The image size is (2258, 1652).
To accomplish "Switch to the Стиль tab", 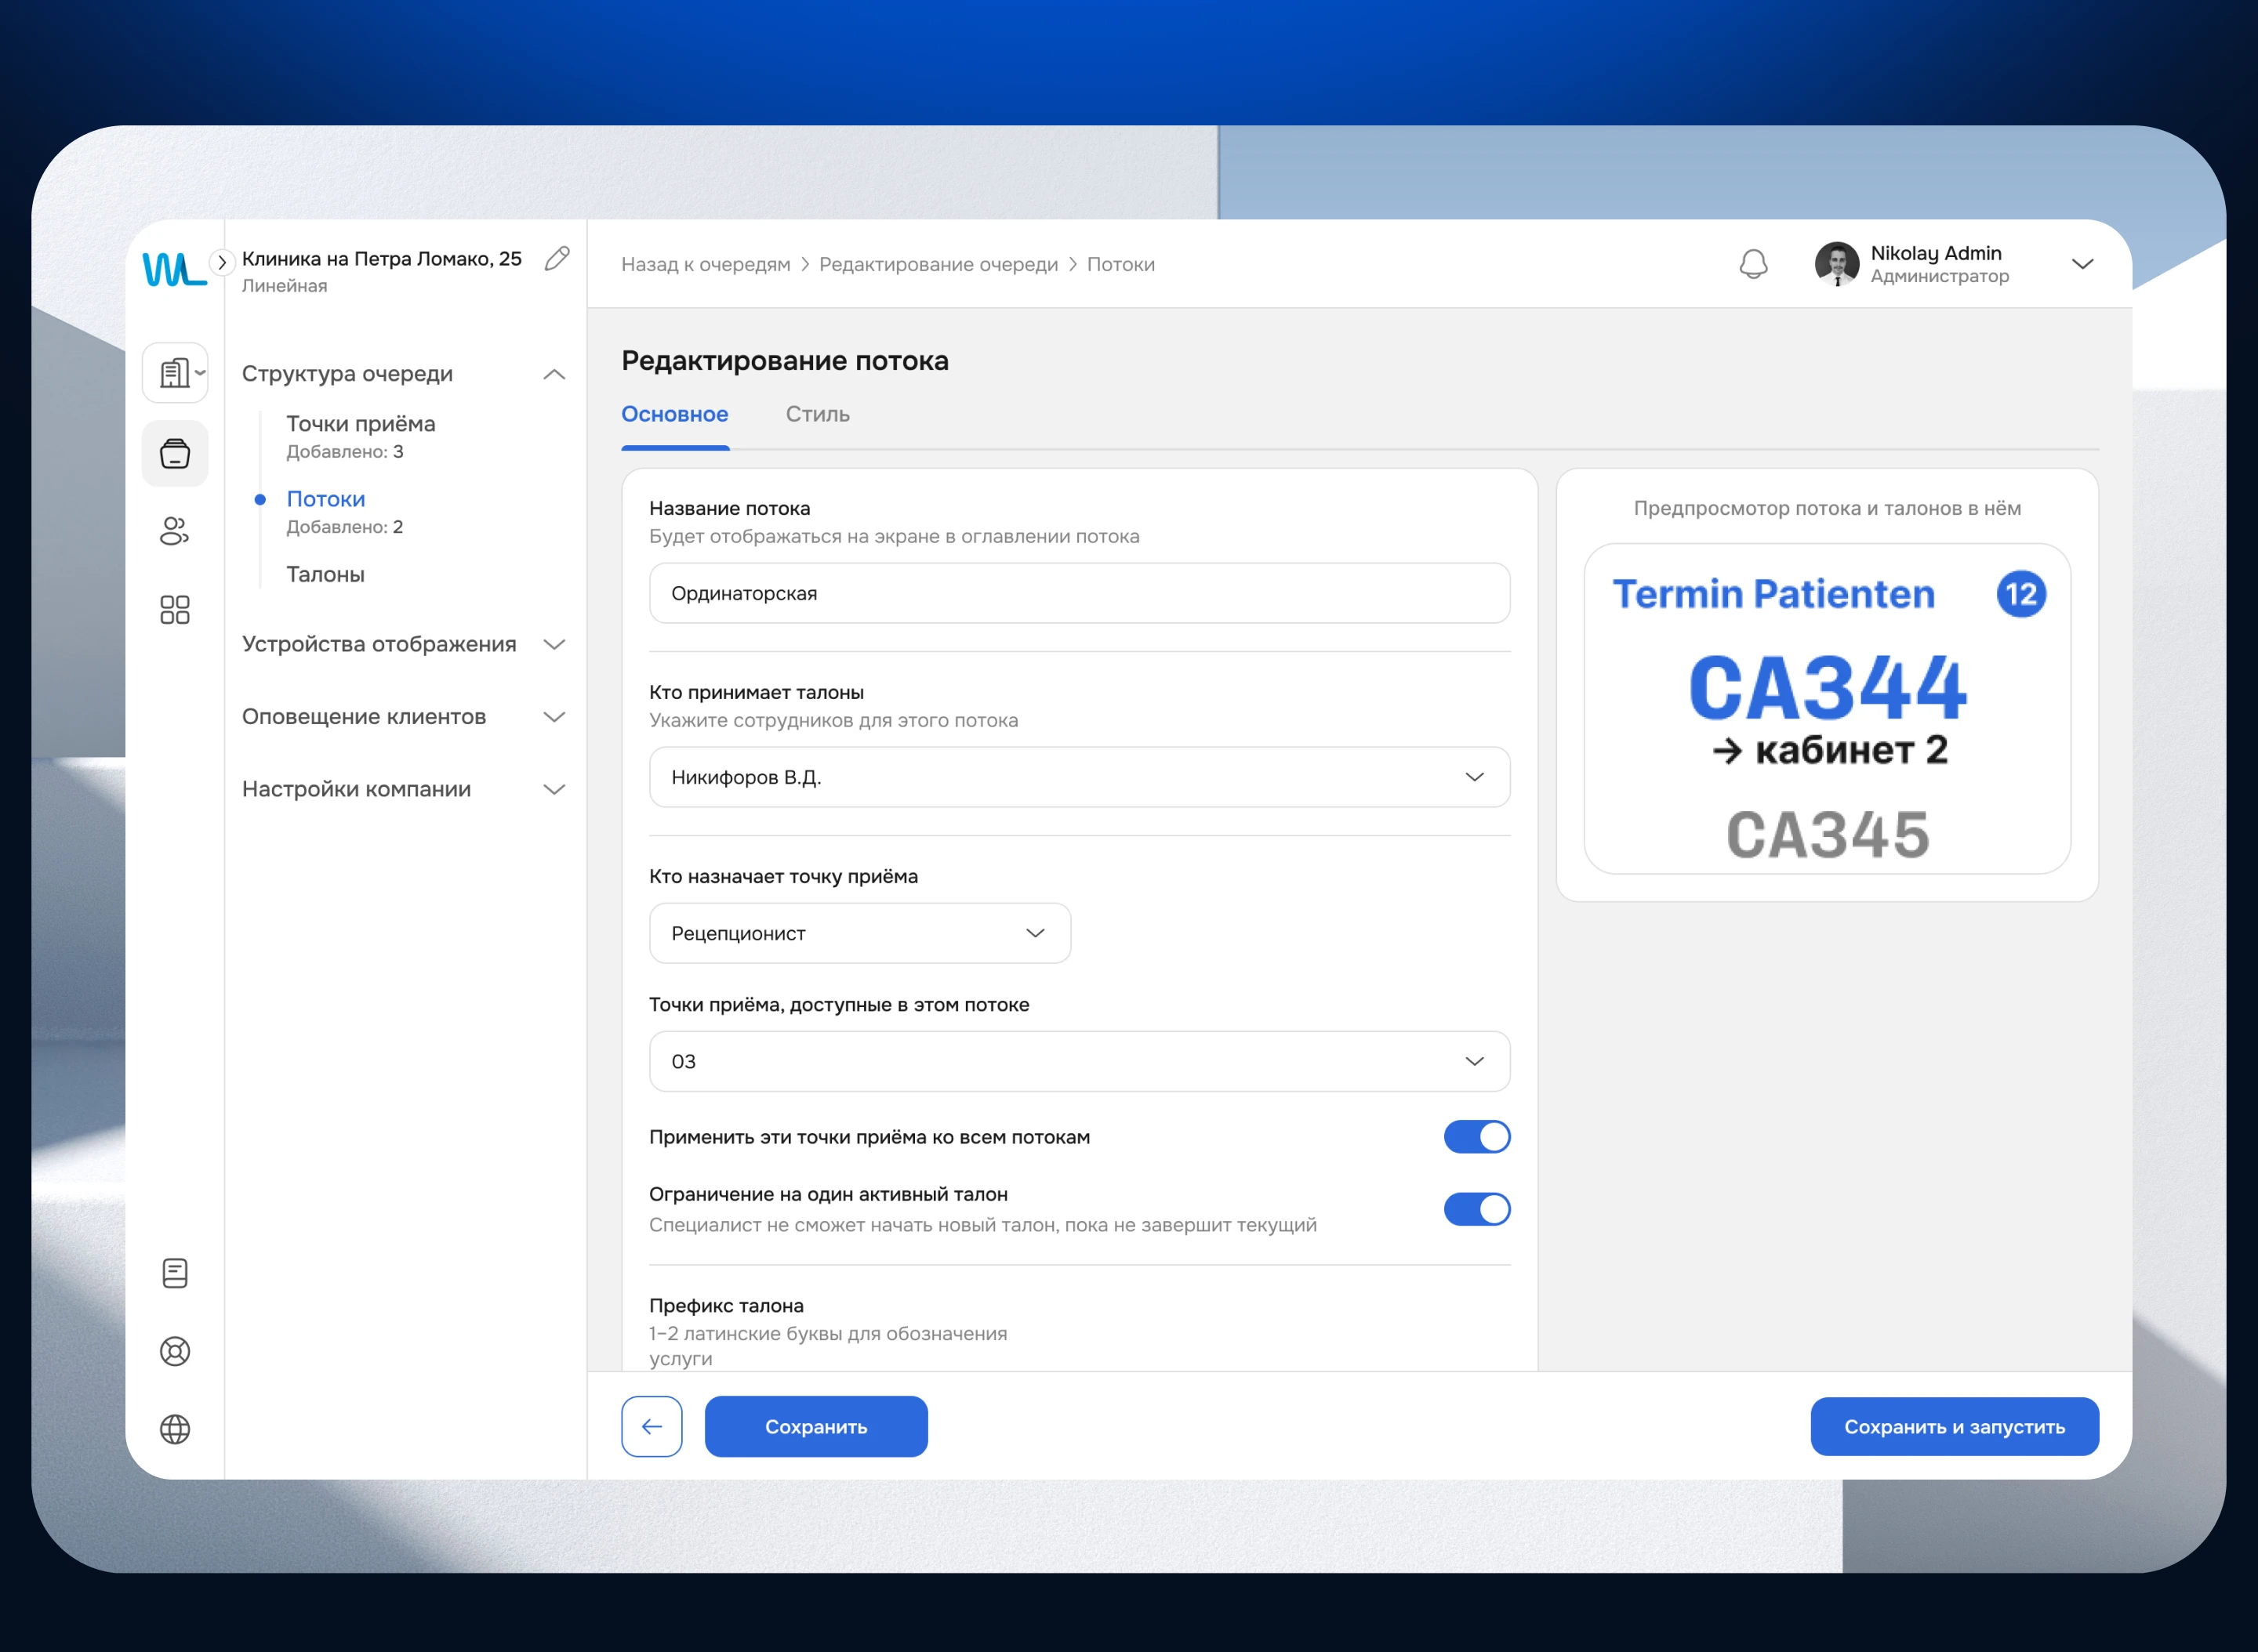I will point(818,414).
